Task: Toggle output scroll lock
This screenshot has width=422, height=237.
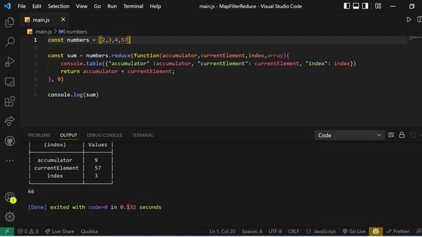Action: (x=402, y=135)
